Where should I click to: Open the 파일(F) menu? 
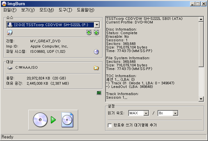click(x=10, y=10)
